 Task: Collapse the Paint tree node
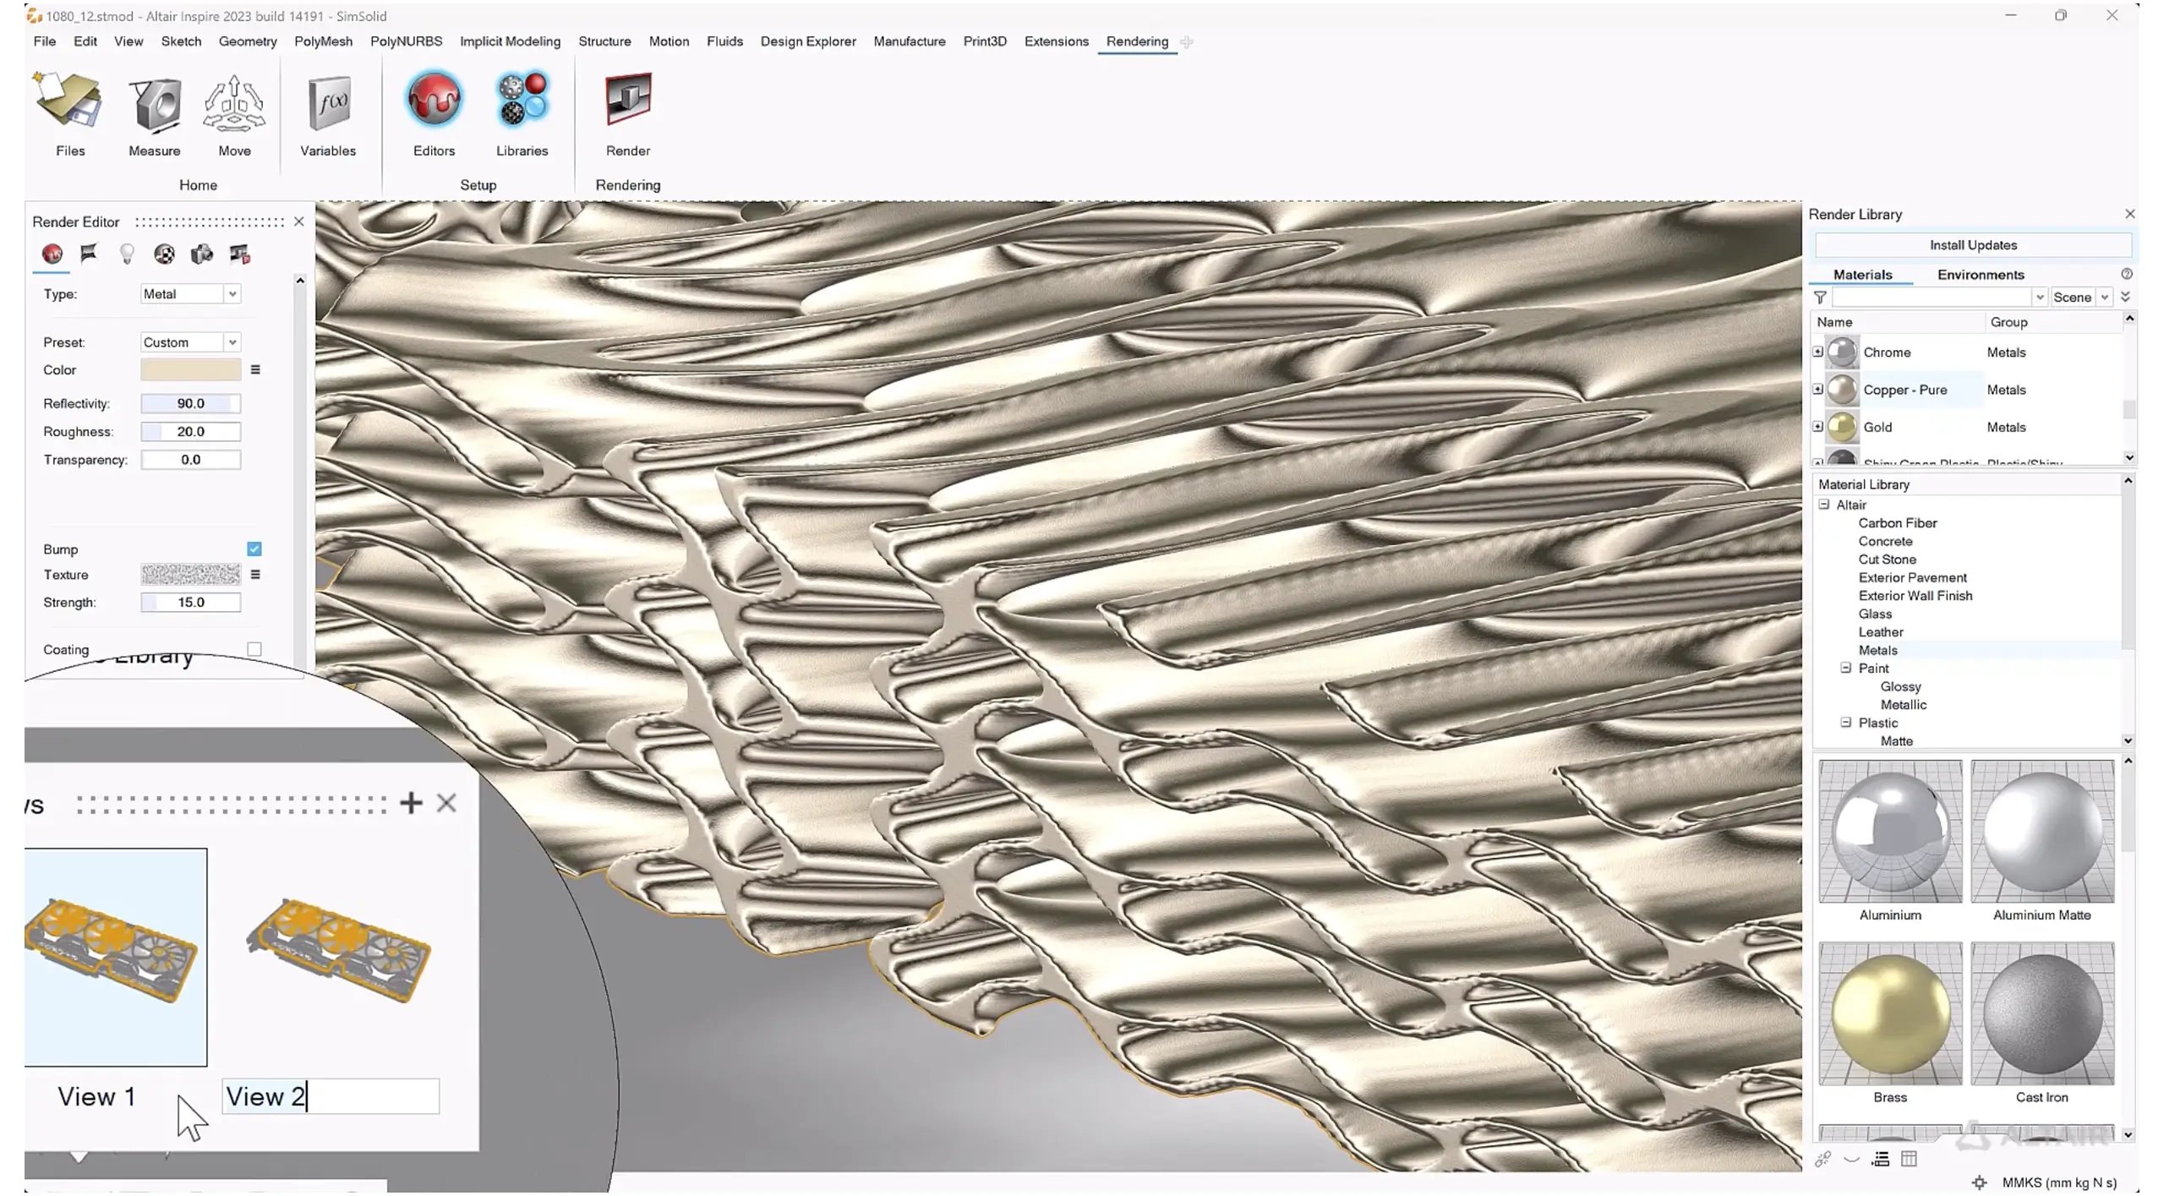[1846, 669]
